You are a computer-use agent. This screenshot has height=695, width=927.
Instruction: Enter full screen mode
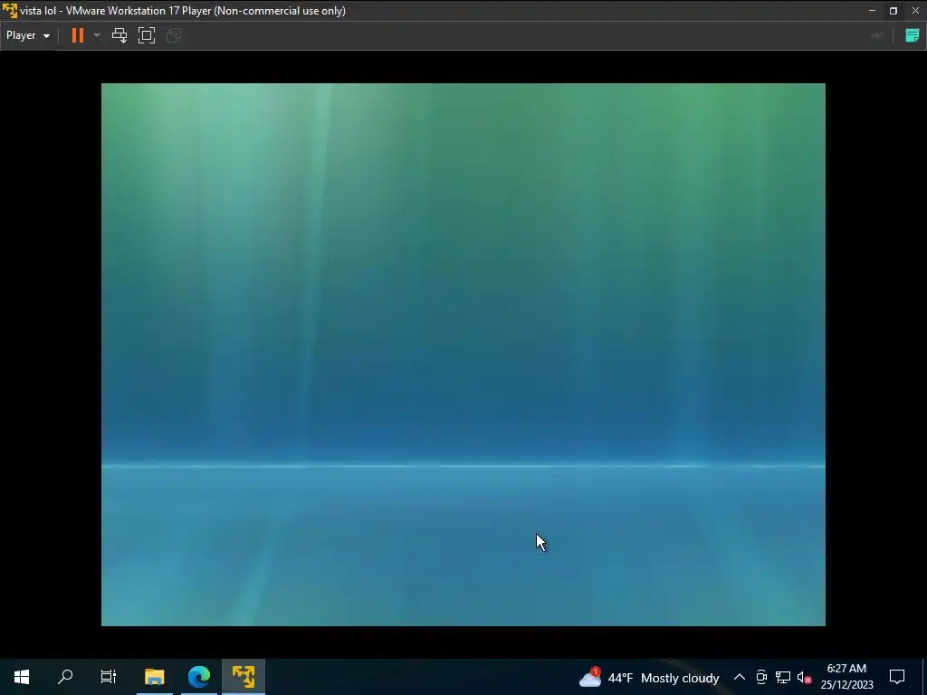coord(147,35)
